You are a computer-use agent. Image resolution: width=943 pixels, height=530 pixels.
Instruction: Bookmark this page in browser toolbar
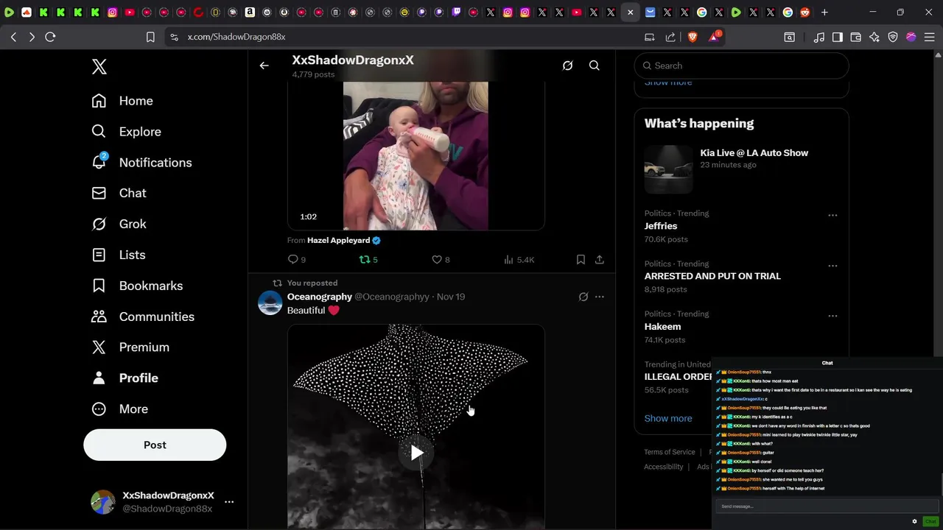click(150, 37)
